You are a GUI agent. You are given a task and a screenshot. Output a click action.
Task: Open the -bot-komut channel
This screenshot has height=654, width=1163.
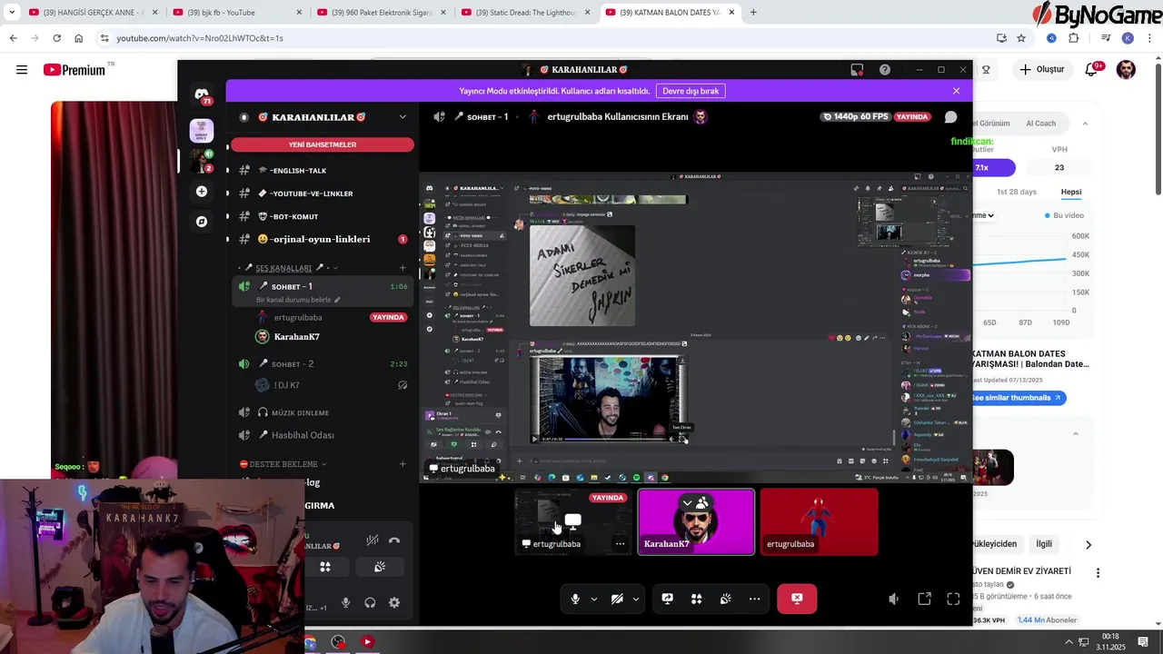tap(321, 216)
